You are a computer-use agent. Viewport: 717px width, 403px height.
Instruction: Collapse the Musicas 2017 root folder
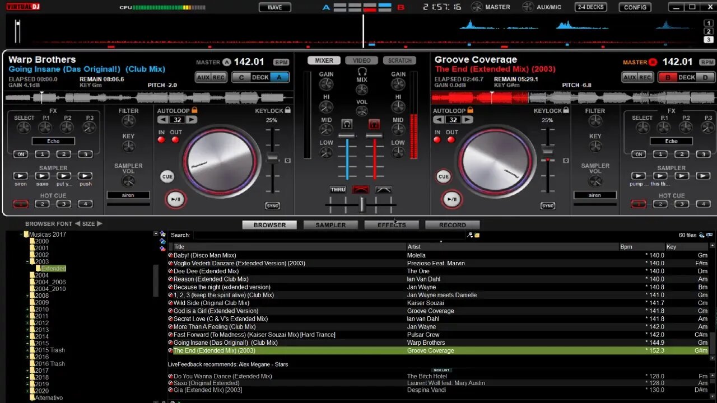click(x=21, y=235)
